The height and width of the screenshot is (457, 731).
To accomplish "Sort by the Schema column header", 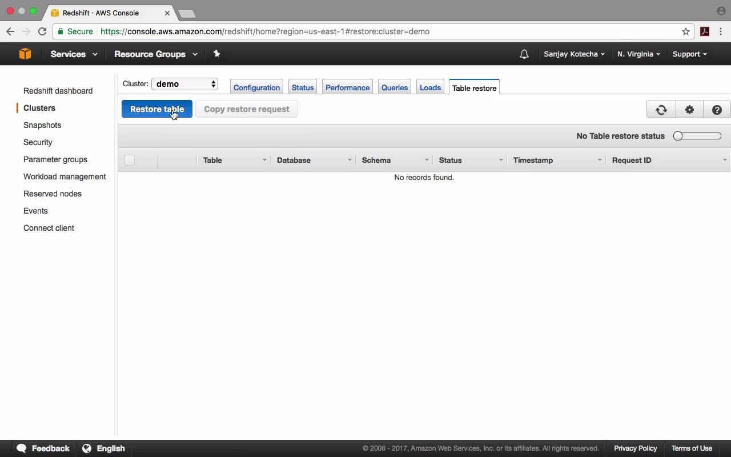I will click(376, 161).
